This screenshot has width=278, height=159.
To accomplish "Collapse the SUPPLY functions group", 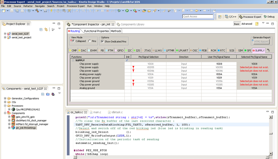I will pos(73,60).
